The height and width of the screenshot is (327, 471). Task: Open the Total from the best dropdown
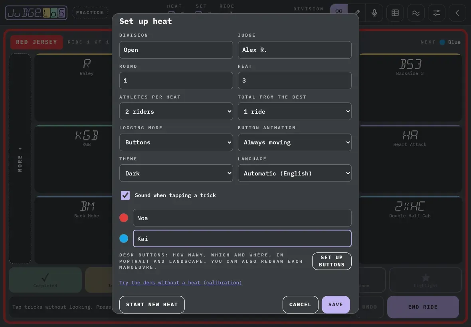[x=295, y=111]
